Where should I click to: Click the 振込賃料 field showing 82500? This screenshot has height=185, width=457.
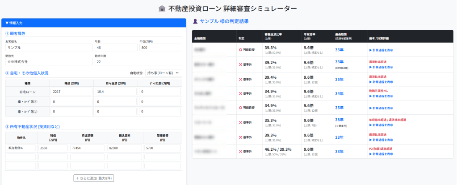pyautogui.click(x=125, y=148)
